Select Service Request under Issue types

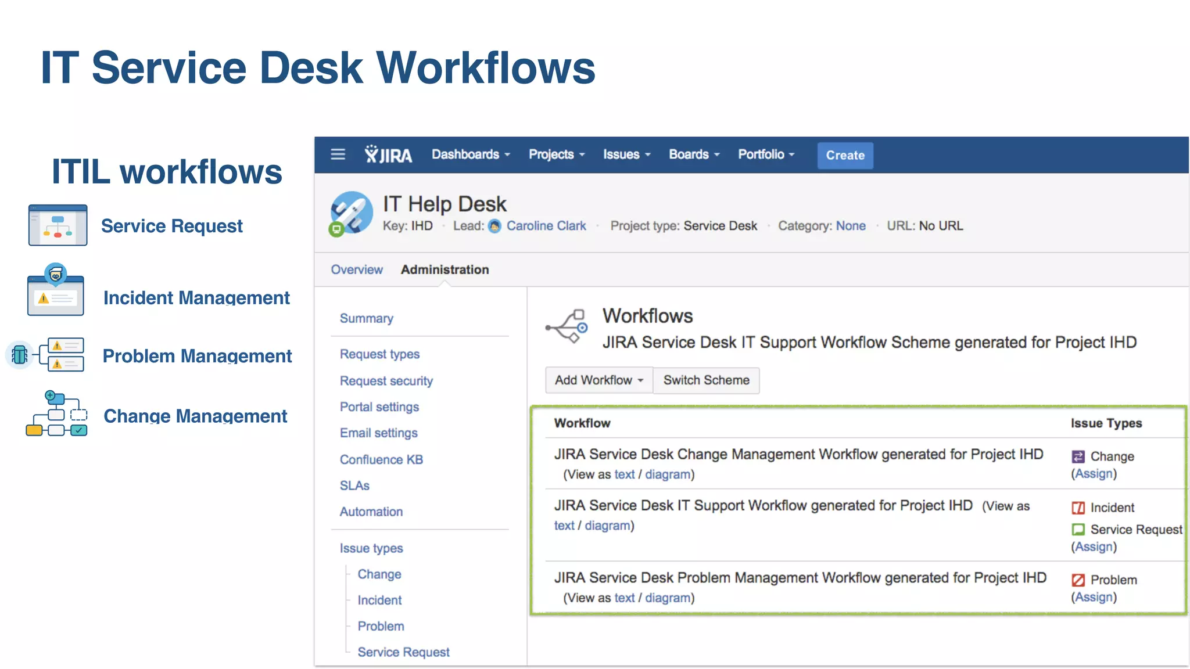click(403, 652)
